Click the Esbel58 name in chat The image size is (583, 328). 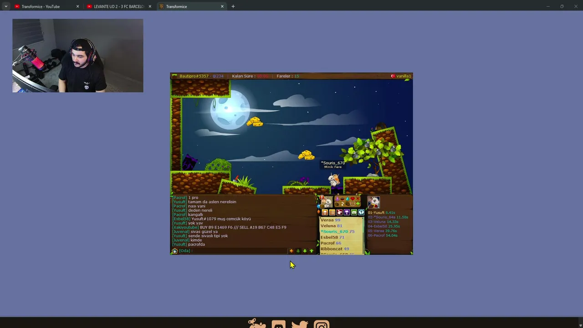(x=181, y=219)
